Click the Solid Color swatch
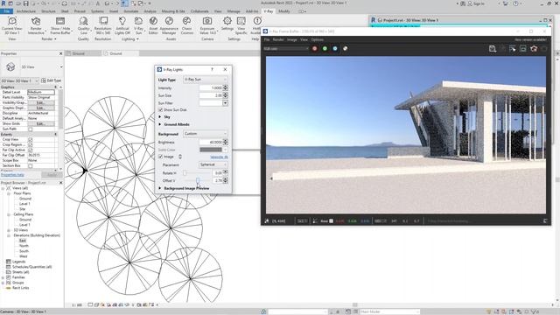 click(211, 150)
